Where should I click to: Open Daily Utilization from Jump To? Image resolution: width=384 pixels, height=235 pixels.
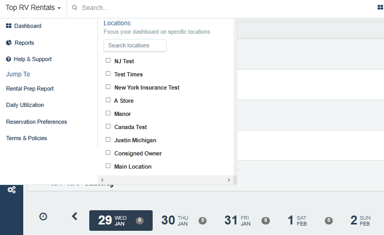25,105
